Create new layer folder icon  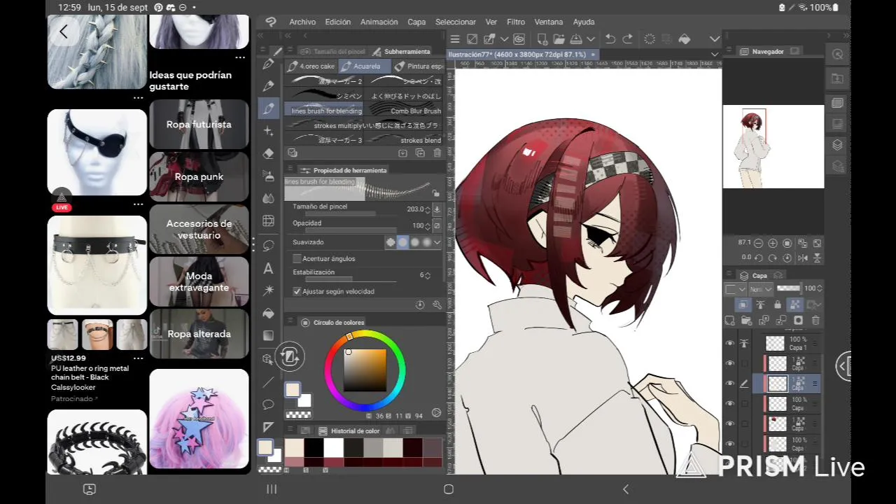pos(746,321)
